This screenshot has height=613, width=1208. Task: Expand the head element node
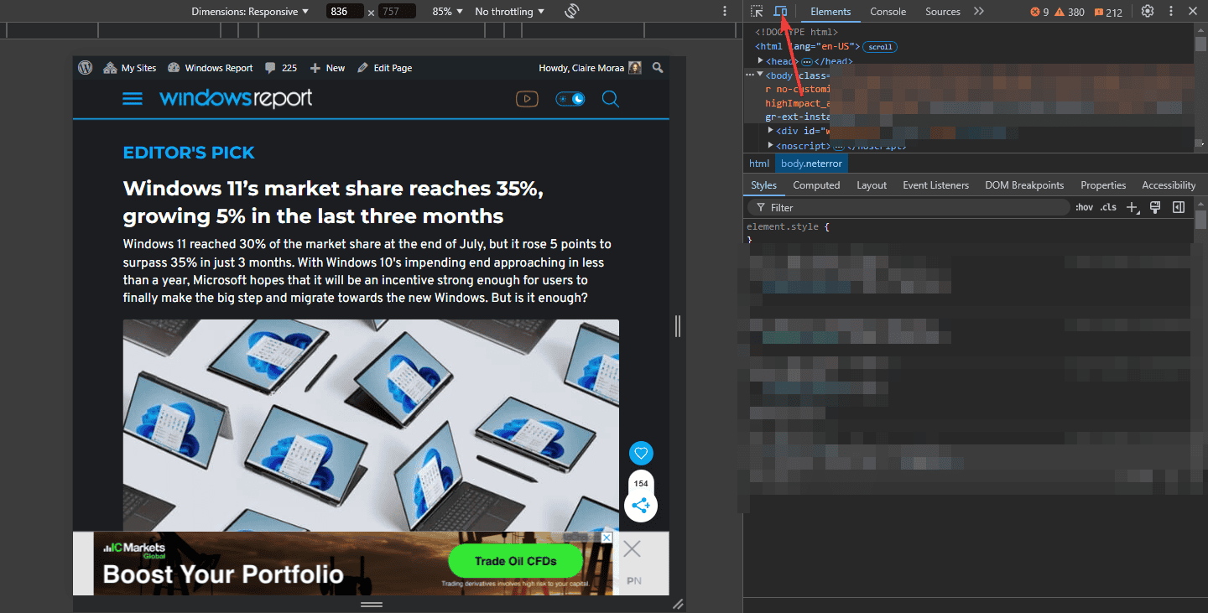[x=760, y=61]
